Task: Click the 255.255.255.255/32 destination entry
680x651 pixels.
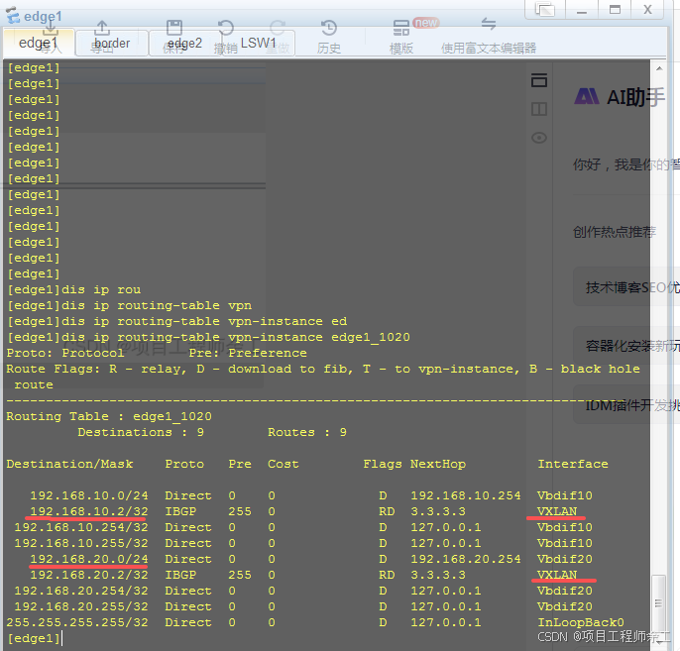Action: (x=77, y=622)
